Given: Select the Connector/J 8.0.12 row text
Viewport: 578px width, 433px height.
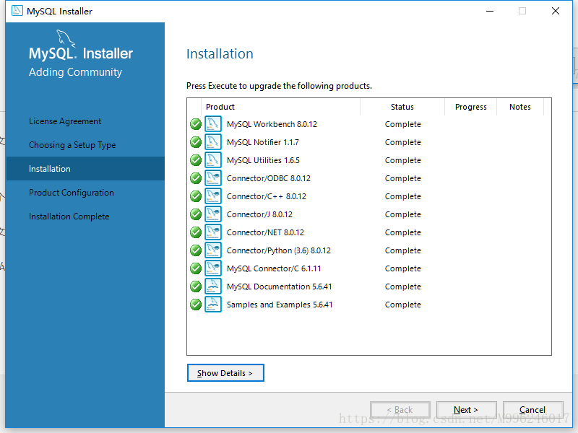Looking at the screenshot, I should click(x=259, y=214).
